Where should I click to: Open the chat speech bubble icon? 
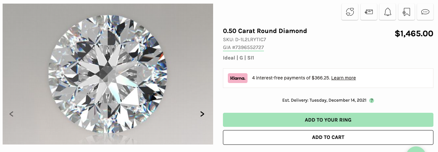click(425, 12)
